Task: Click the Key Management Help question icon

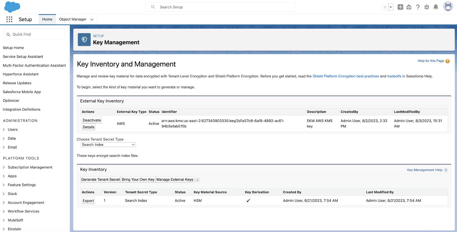Action: coord(446,170)
